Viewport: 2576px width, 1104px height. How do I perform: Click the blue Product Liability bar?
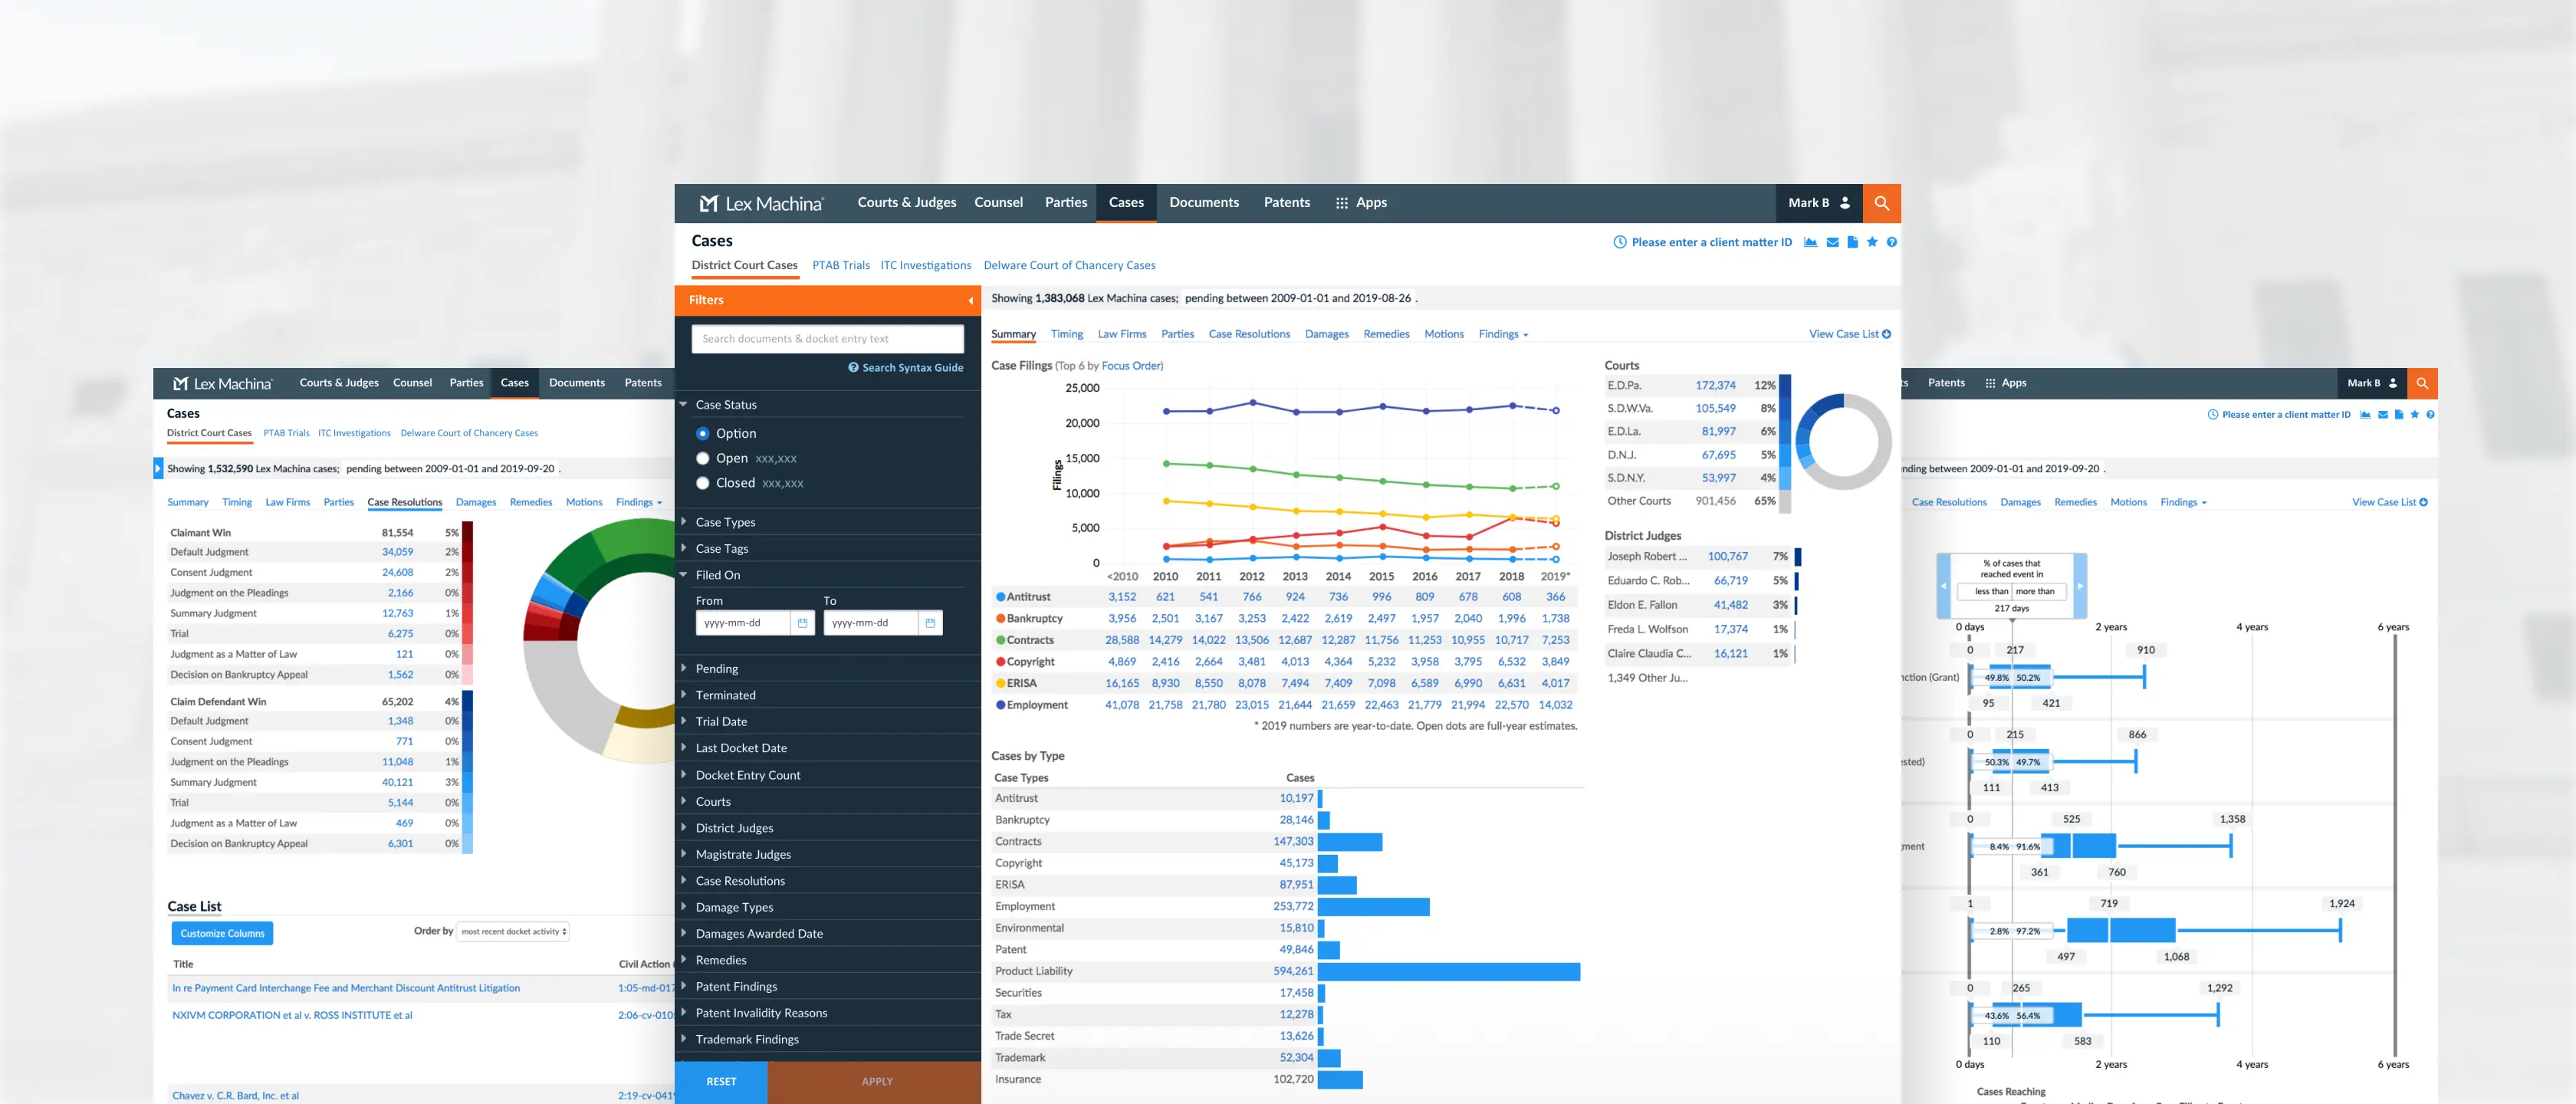(x=1448, y=971)
